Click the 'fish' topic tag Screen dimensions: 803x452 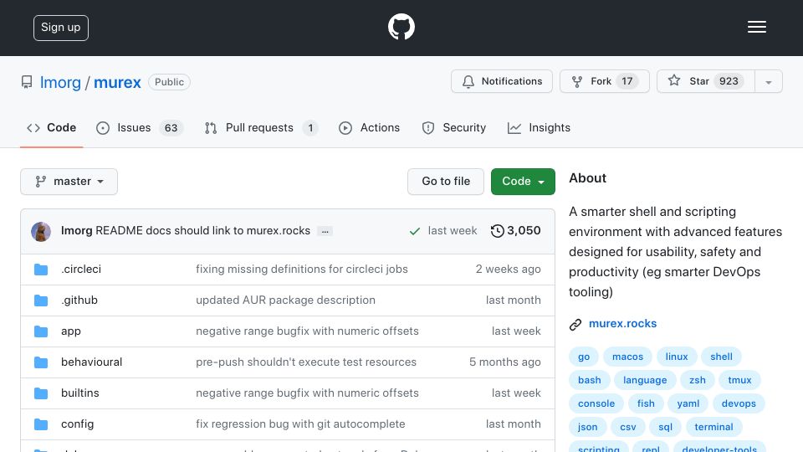point(646,403)
